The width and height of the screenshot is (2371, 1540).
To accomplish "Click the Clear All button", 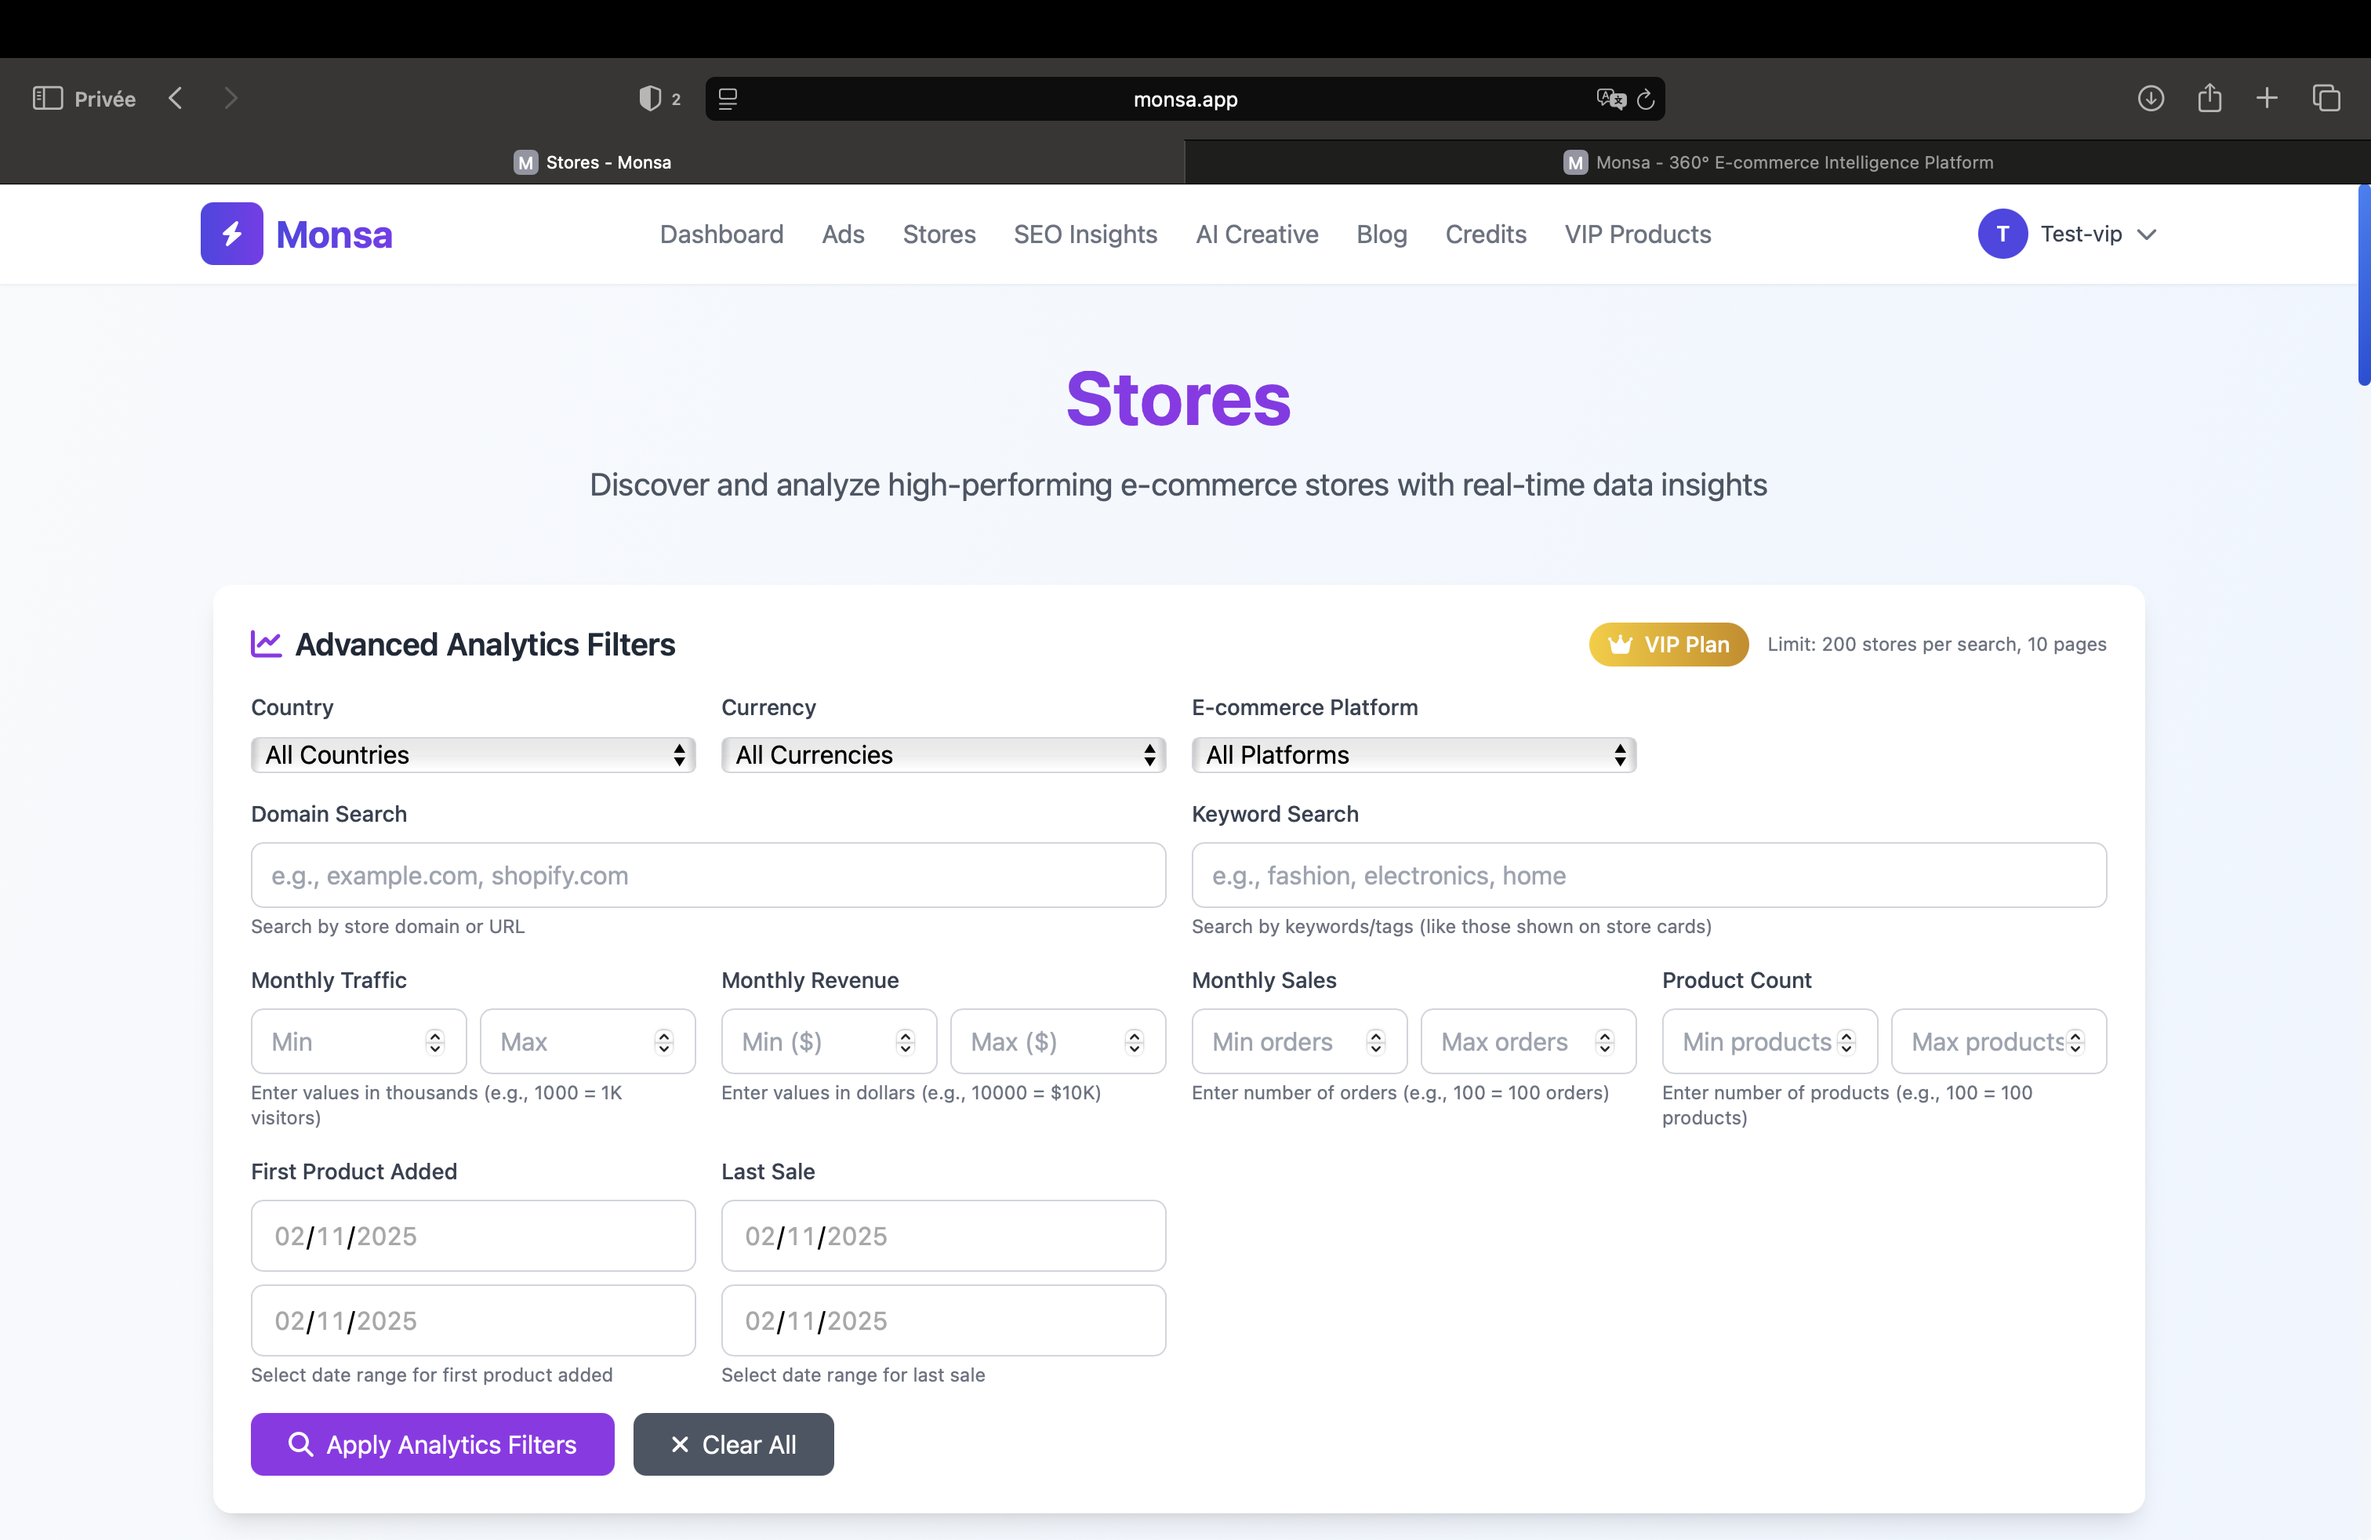I will point(733,1444).
